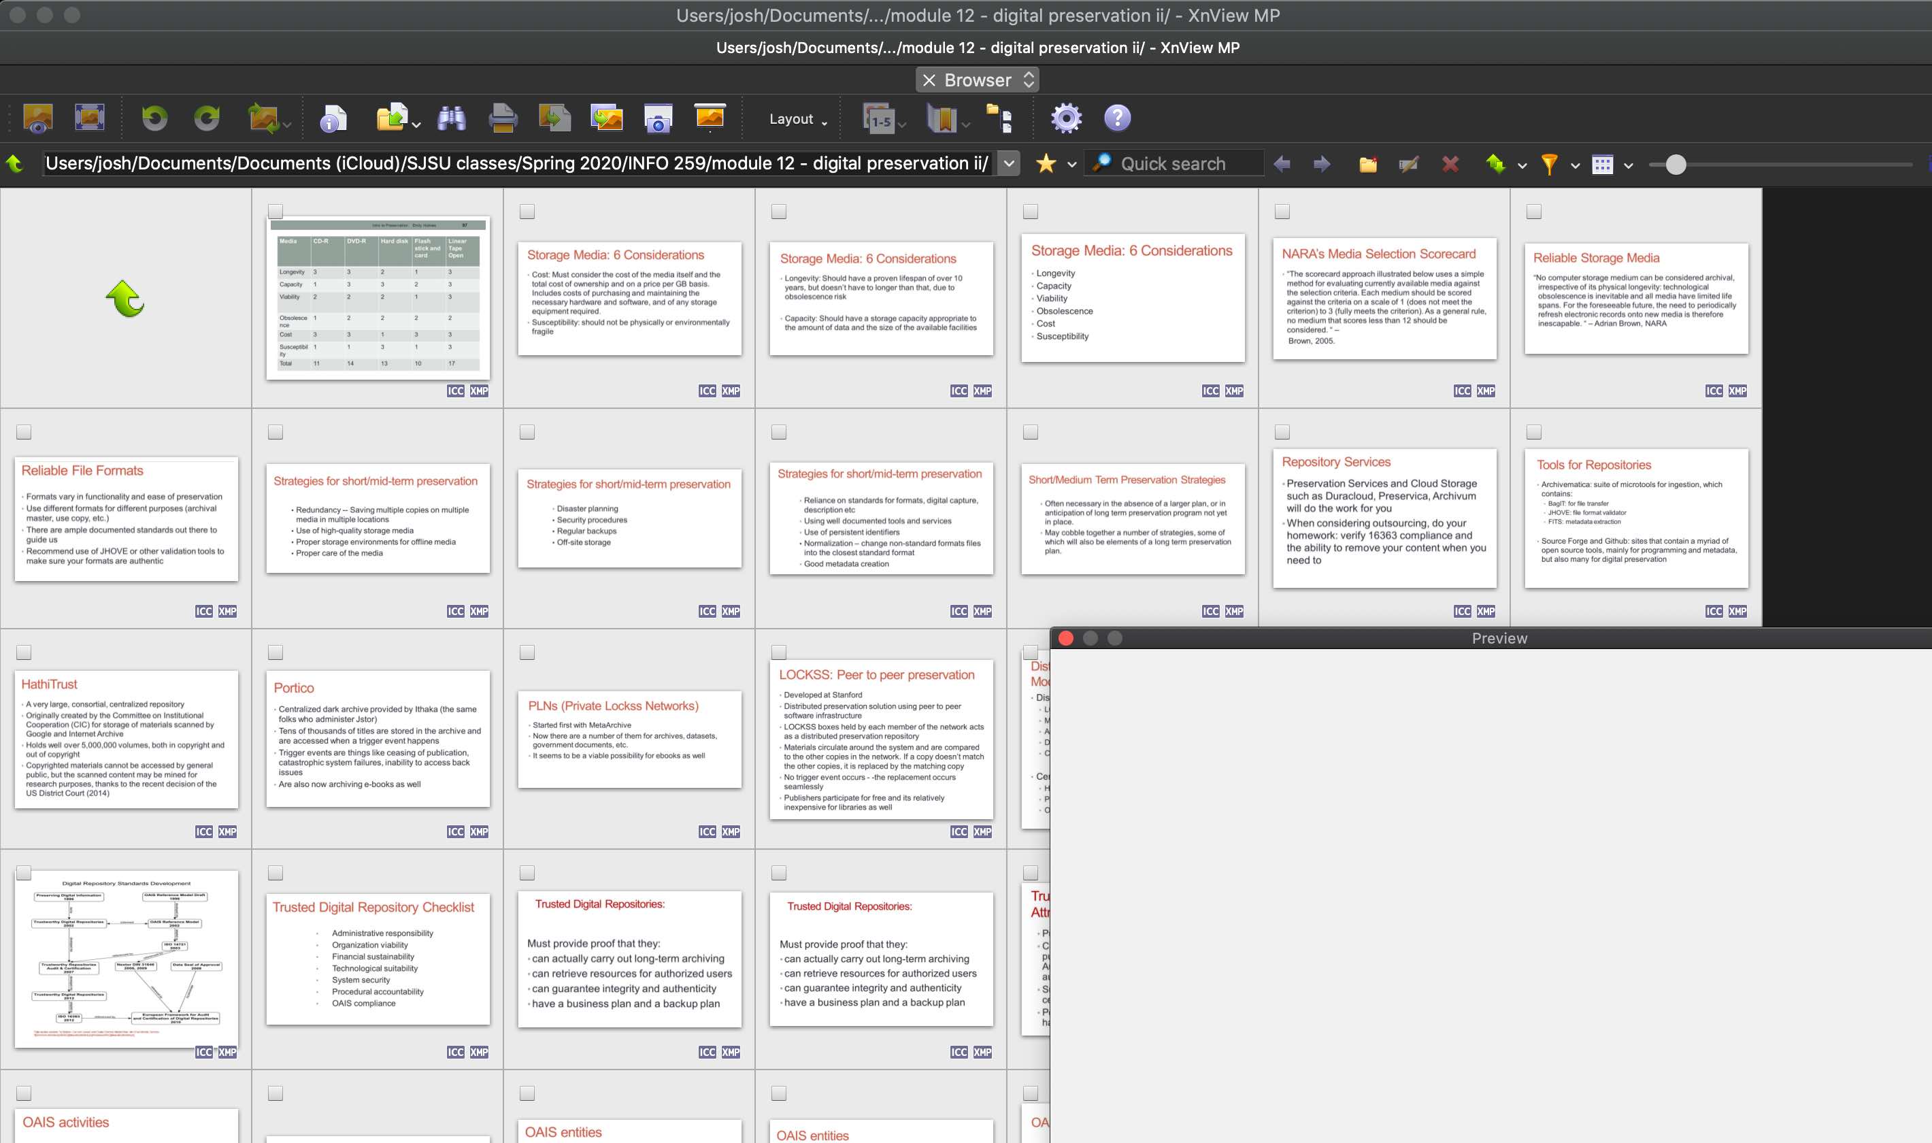Go to parent folder via green arrow thumbnail
The height and width of the screenshot is (1143, 1932).
[126, 299]
